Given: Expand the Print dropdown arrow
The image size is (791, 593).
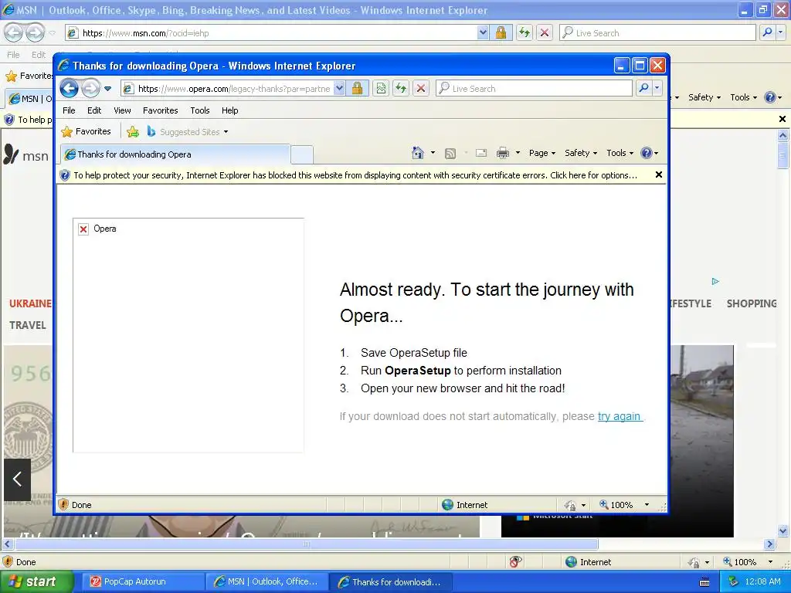Looking at the screenshot, I should click(x=518, y=153).
